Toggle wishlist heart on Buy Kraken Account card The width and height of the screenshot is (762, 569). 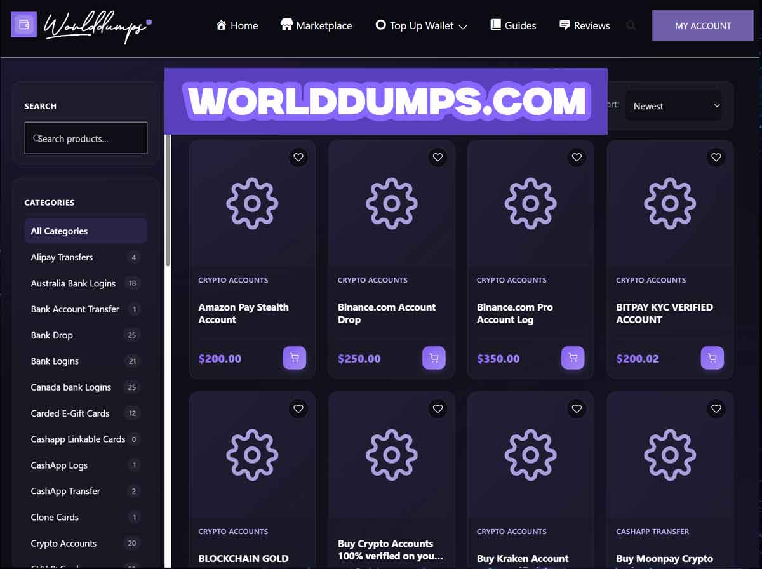[x=577, y=409]
